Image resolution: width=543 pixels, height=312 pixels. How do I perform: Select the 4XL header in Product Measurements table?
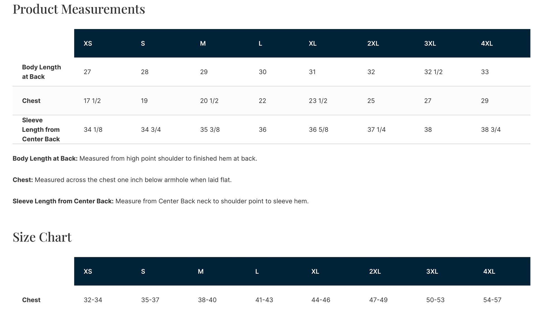487,44
